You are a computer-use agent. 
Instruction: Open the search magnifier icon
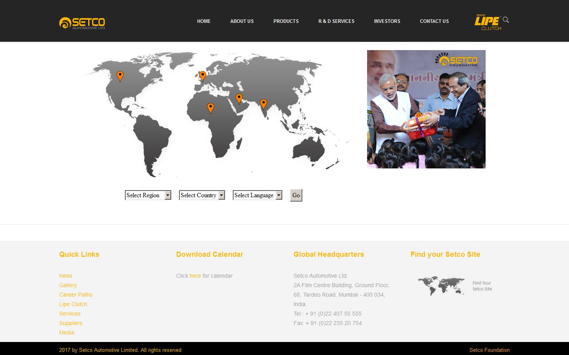(x=506, y=19)
